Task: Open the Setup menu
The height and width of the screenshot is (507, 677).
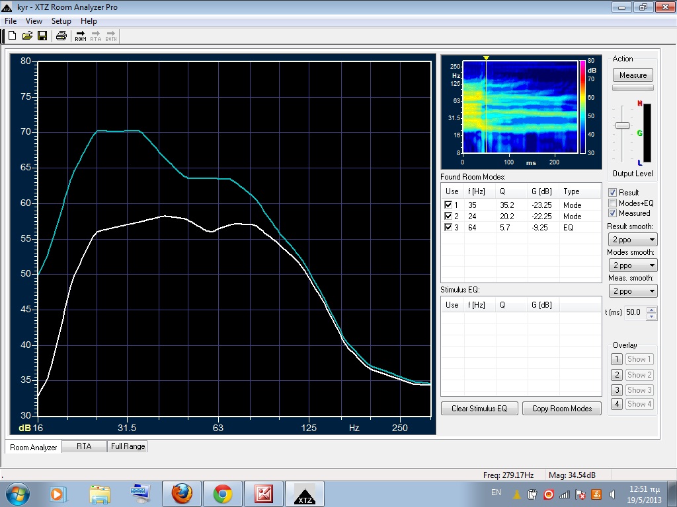Action: click(61, 21)
